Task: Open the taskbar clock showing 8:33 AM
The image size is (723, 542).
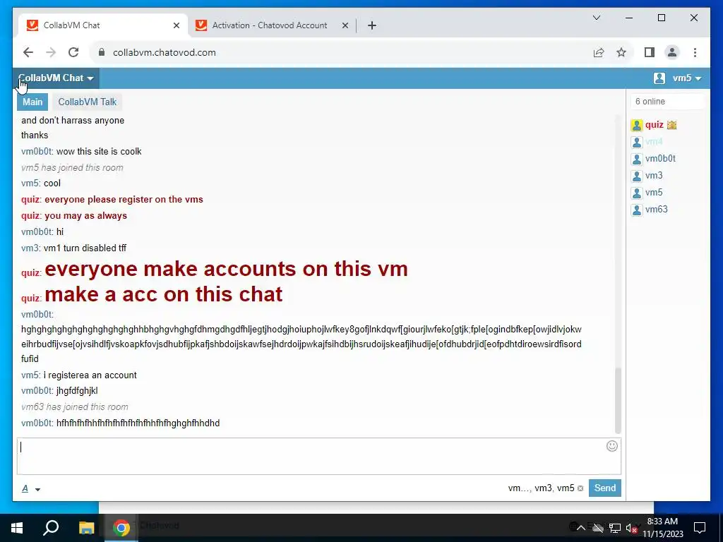Action: [x=662, y=528]
